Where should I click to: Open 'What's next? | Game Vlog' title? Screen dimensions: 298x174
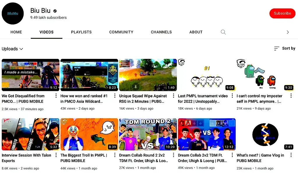[x=260, y=158]
